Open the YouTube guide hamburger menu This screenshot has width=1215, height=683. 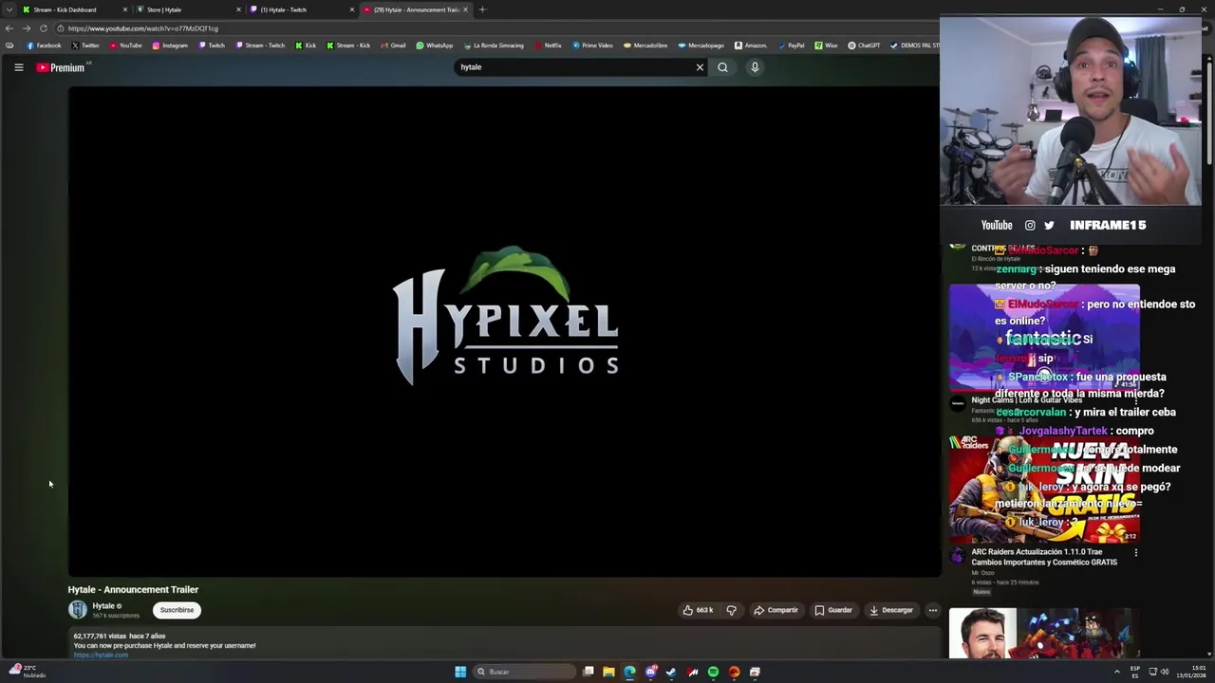tap(18, 67)
